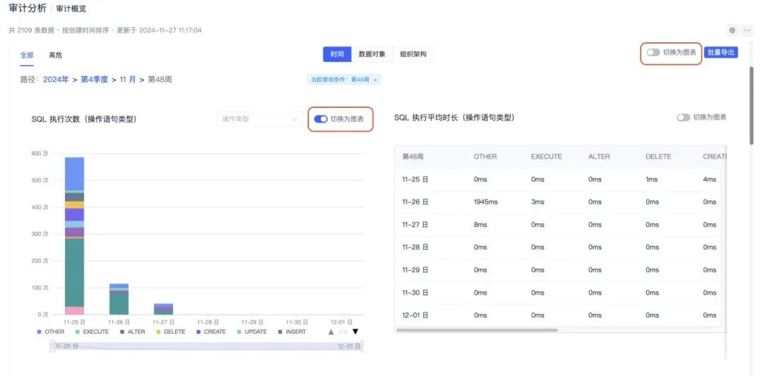This screenshot has width=763, height=376.
Task: Navigate to 2024年 in path breadcrumb
Action: 56,80
